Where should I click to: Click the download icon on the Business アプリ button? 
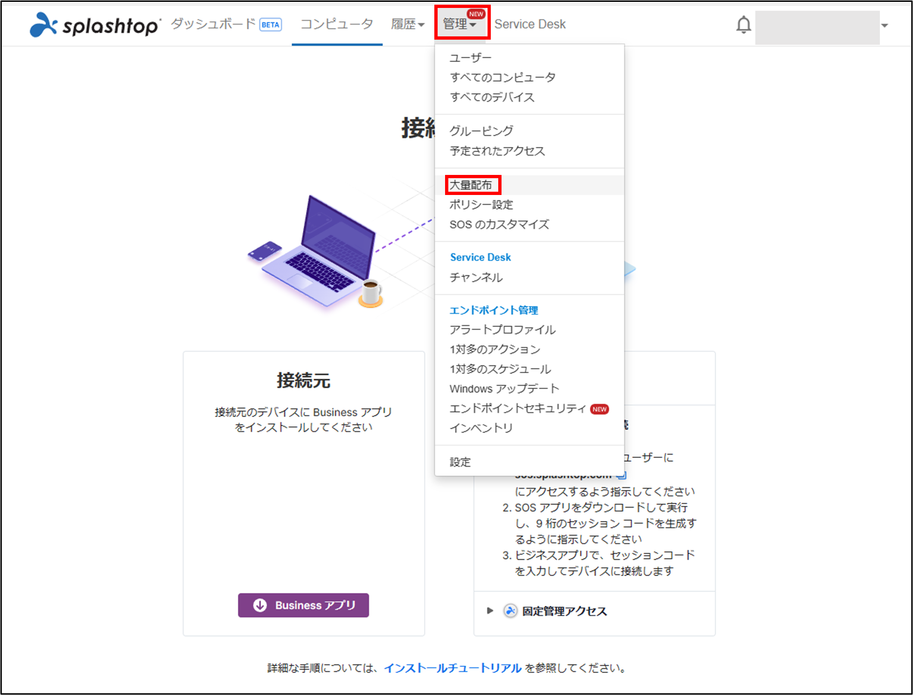(x=260, y=605)
